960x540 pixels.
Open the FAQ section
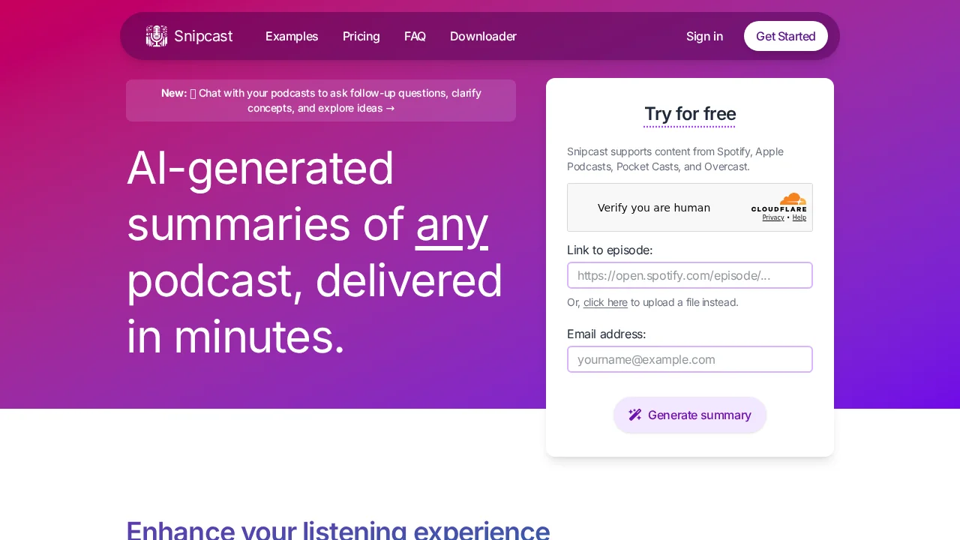pos(415,36)
